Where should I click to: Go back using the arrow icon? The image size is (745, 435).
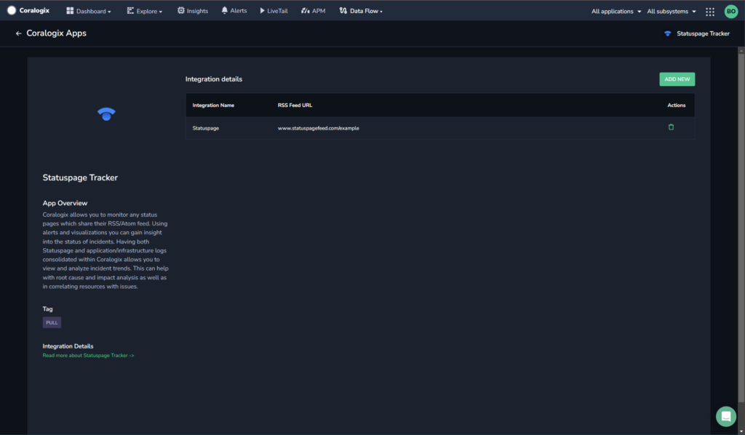[x=18, y=33]
